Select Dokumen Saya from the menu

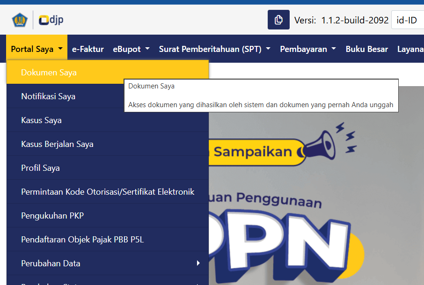point(108,72)
